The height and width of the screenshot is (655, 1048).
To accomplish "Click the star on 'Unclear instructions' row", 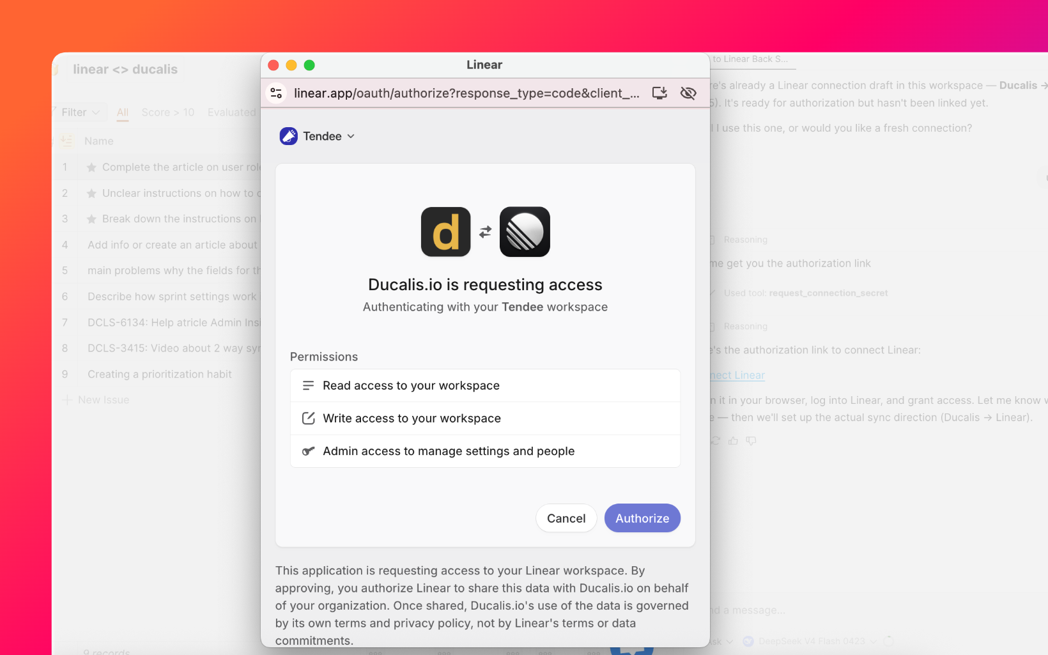I will [x=91, y=194].
